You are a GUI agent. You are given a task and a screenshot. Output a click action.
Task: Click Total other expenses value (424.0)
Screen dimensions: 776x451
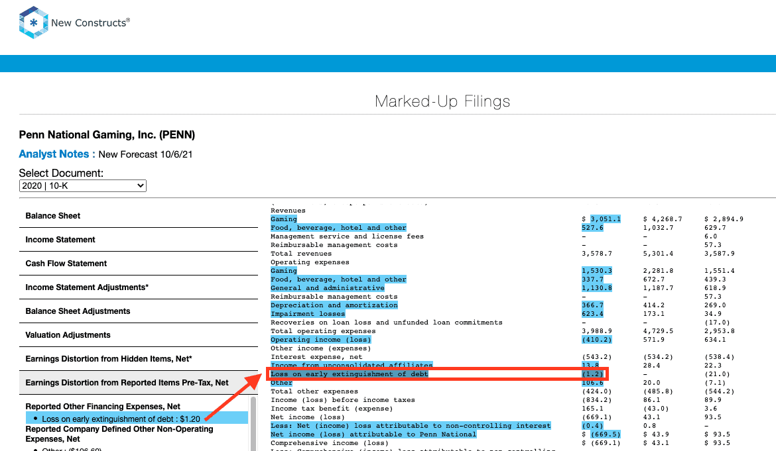point(597,391)
